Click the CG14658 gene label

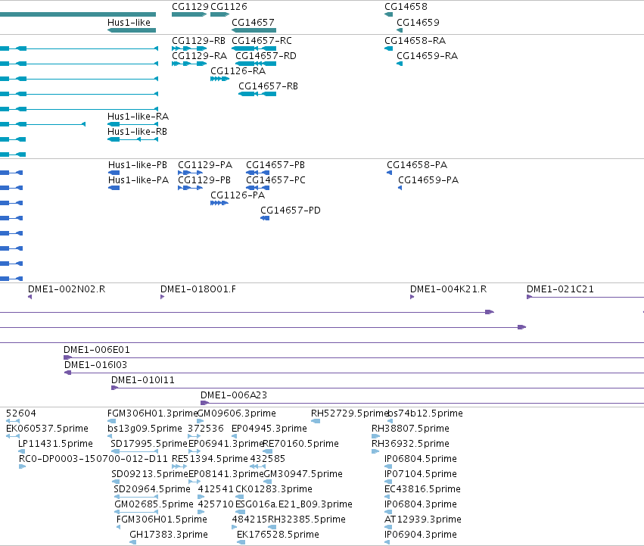click(x=406, y=7)
